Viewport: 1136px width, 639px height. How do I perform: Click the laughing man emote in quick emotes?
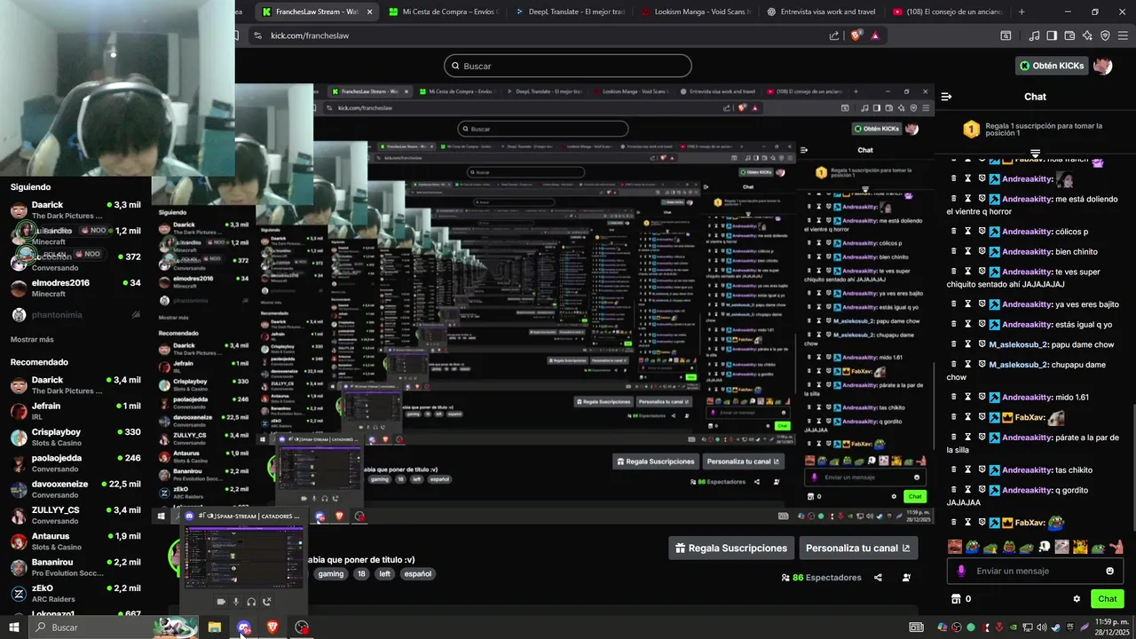pos(955,547)
